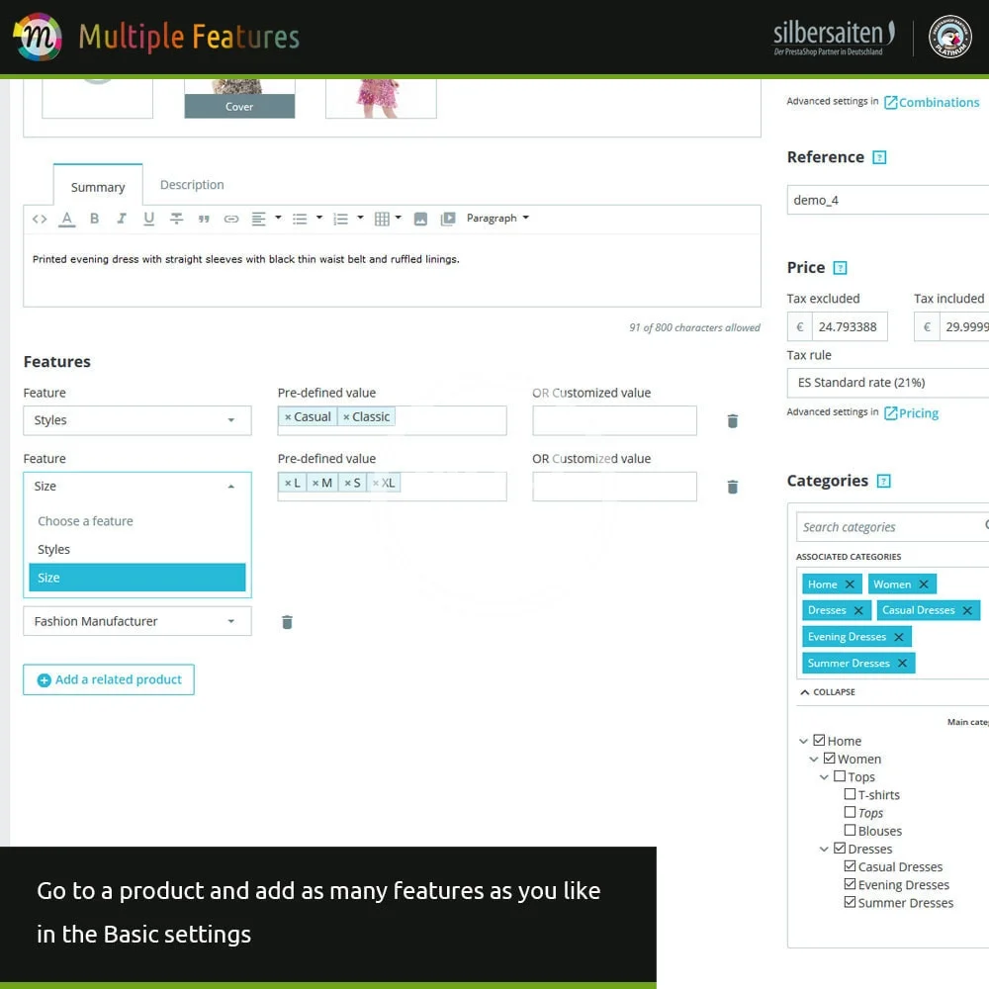Toggle bold formatting in the summary editor

tap(94, 219)
